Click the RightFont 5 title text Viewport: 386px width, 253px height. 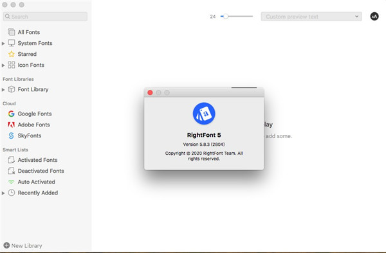click(x=204, y=135)
